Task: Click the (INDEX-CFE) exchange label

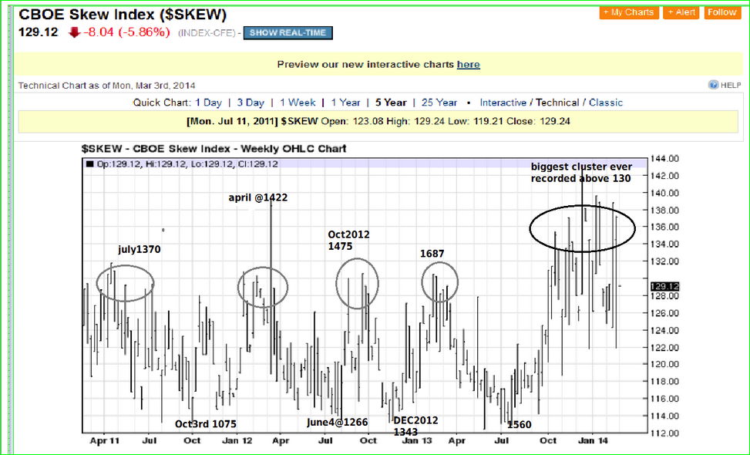Action: [207, 33]
